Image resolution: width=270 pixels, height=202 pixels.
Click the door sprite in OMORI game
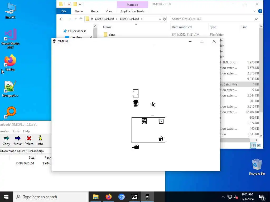click(136, 93)
